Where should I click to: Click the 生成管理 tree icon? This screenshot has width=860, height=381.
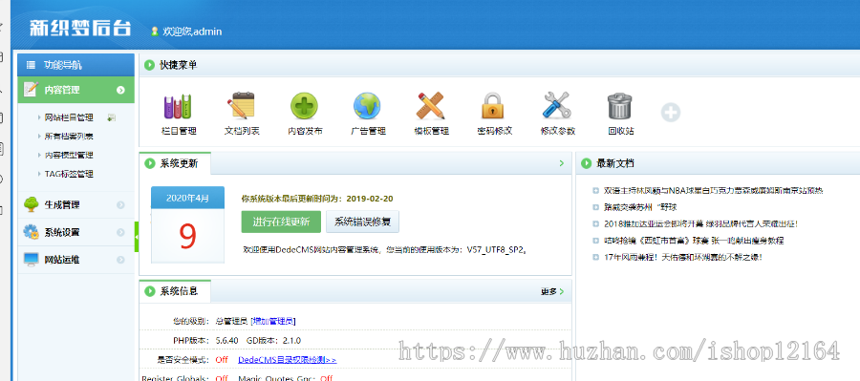point(31,204)
